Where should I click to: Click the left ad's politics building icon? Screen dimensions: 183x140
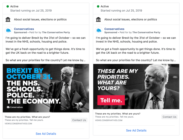tap(8, 19)
